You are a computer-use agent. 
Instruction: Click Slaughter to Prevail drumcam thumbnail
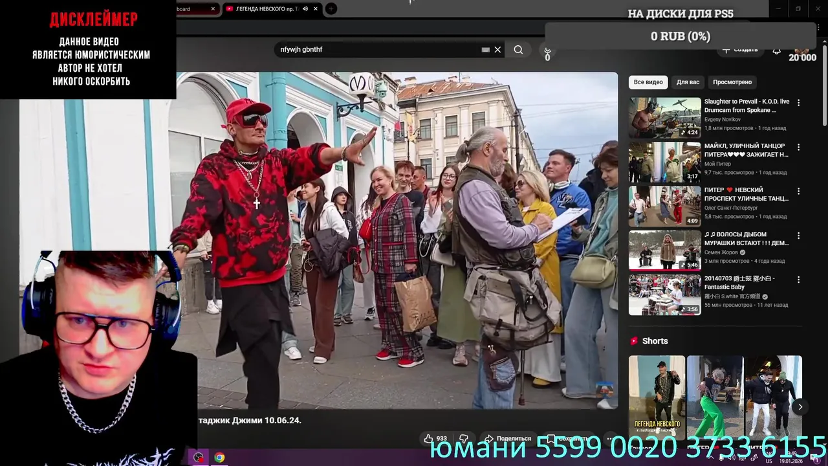pyautogui.click(x=664, y=118)
